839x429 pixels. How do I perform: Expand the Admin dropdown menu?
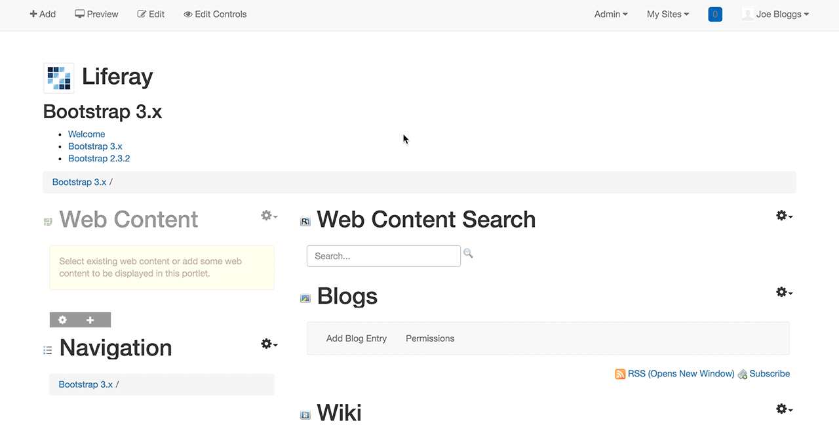coord(610,14)
